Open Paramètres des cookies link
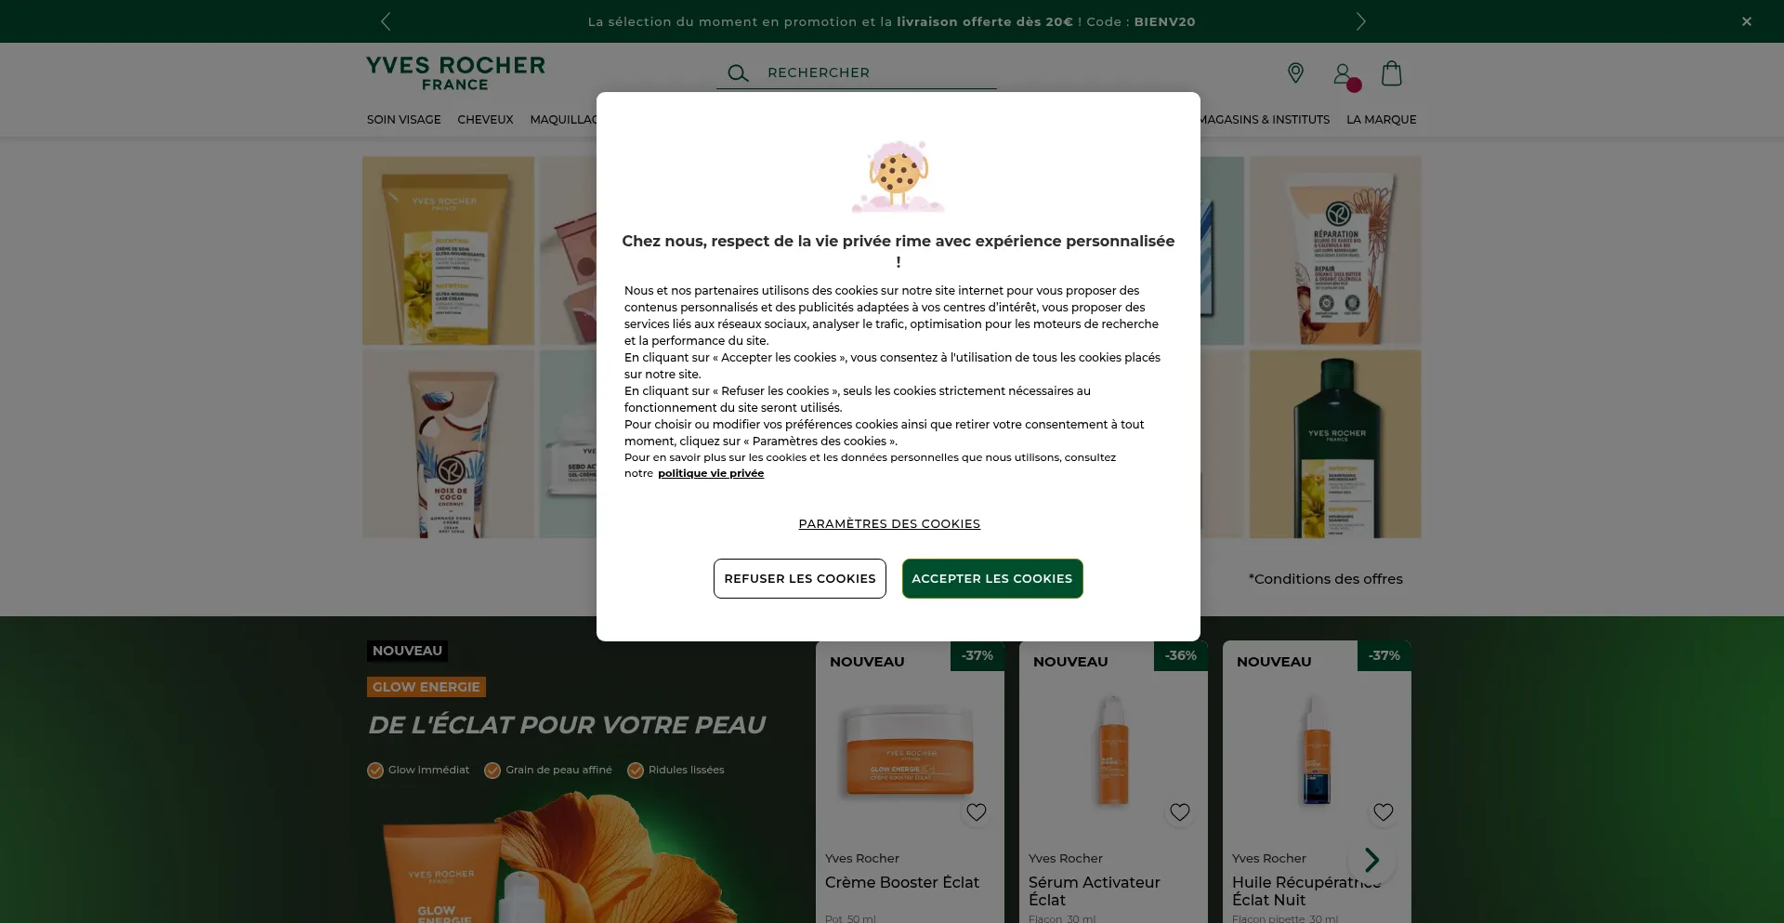 click(x=889, y=524)
